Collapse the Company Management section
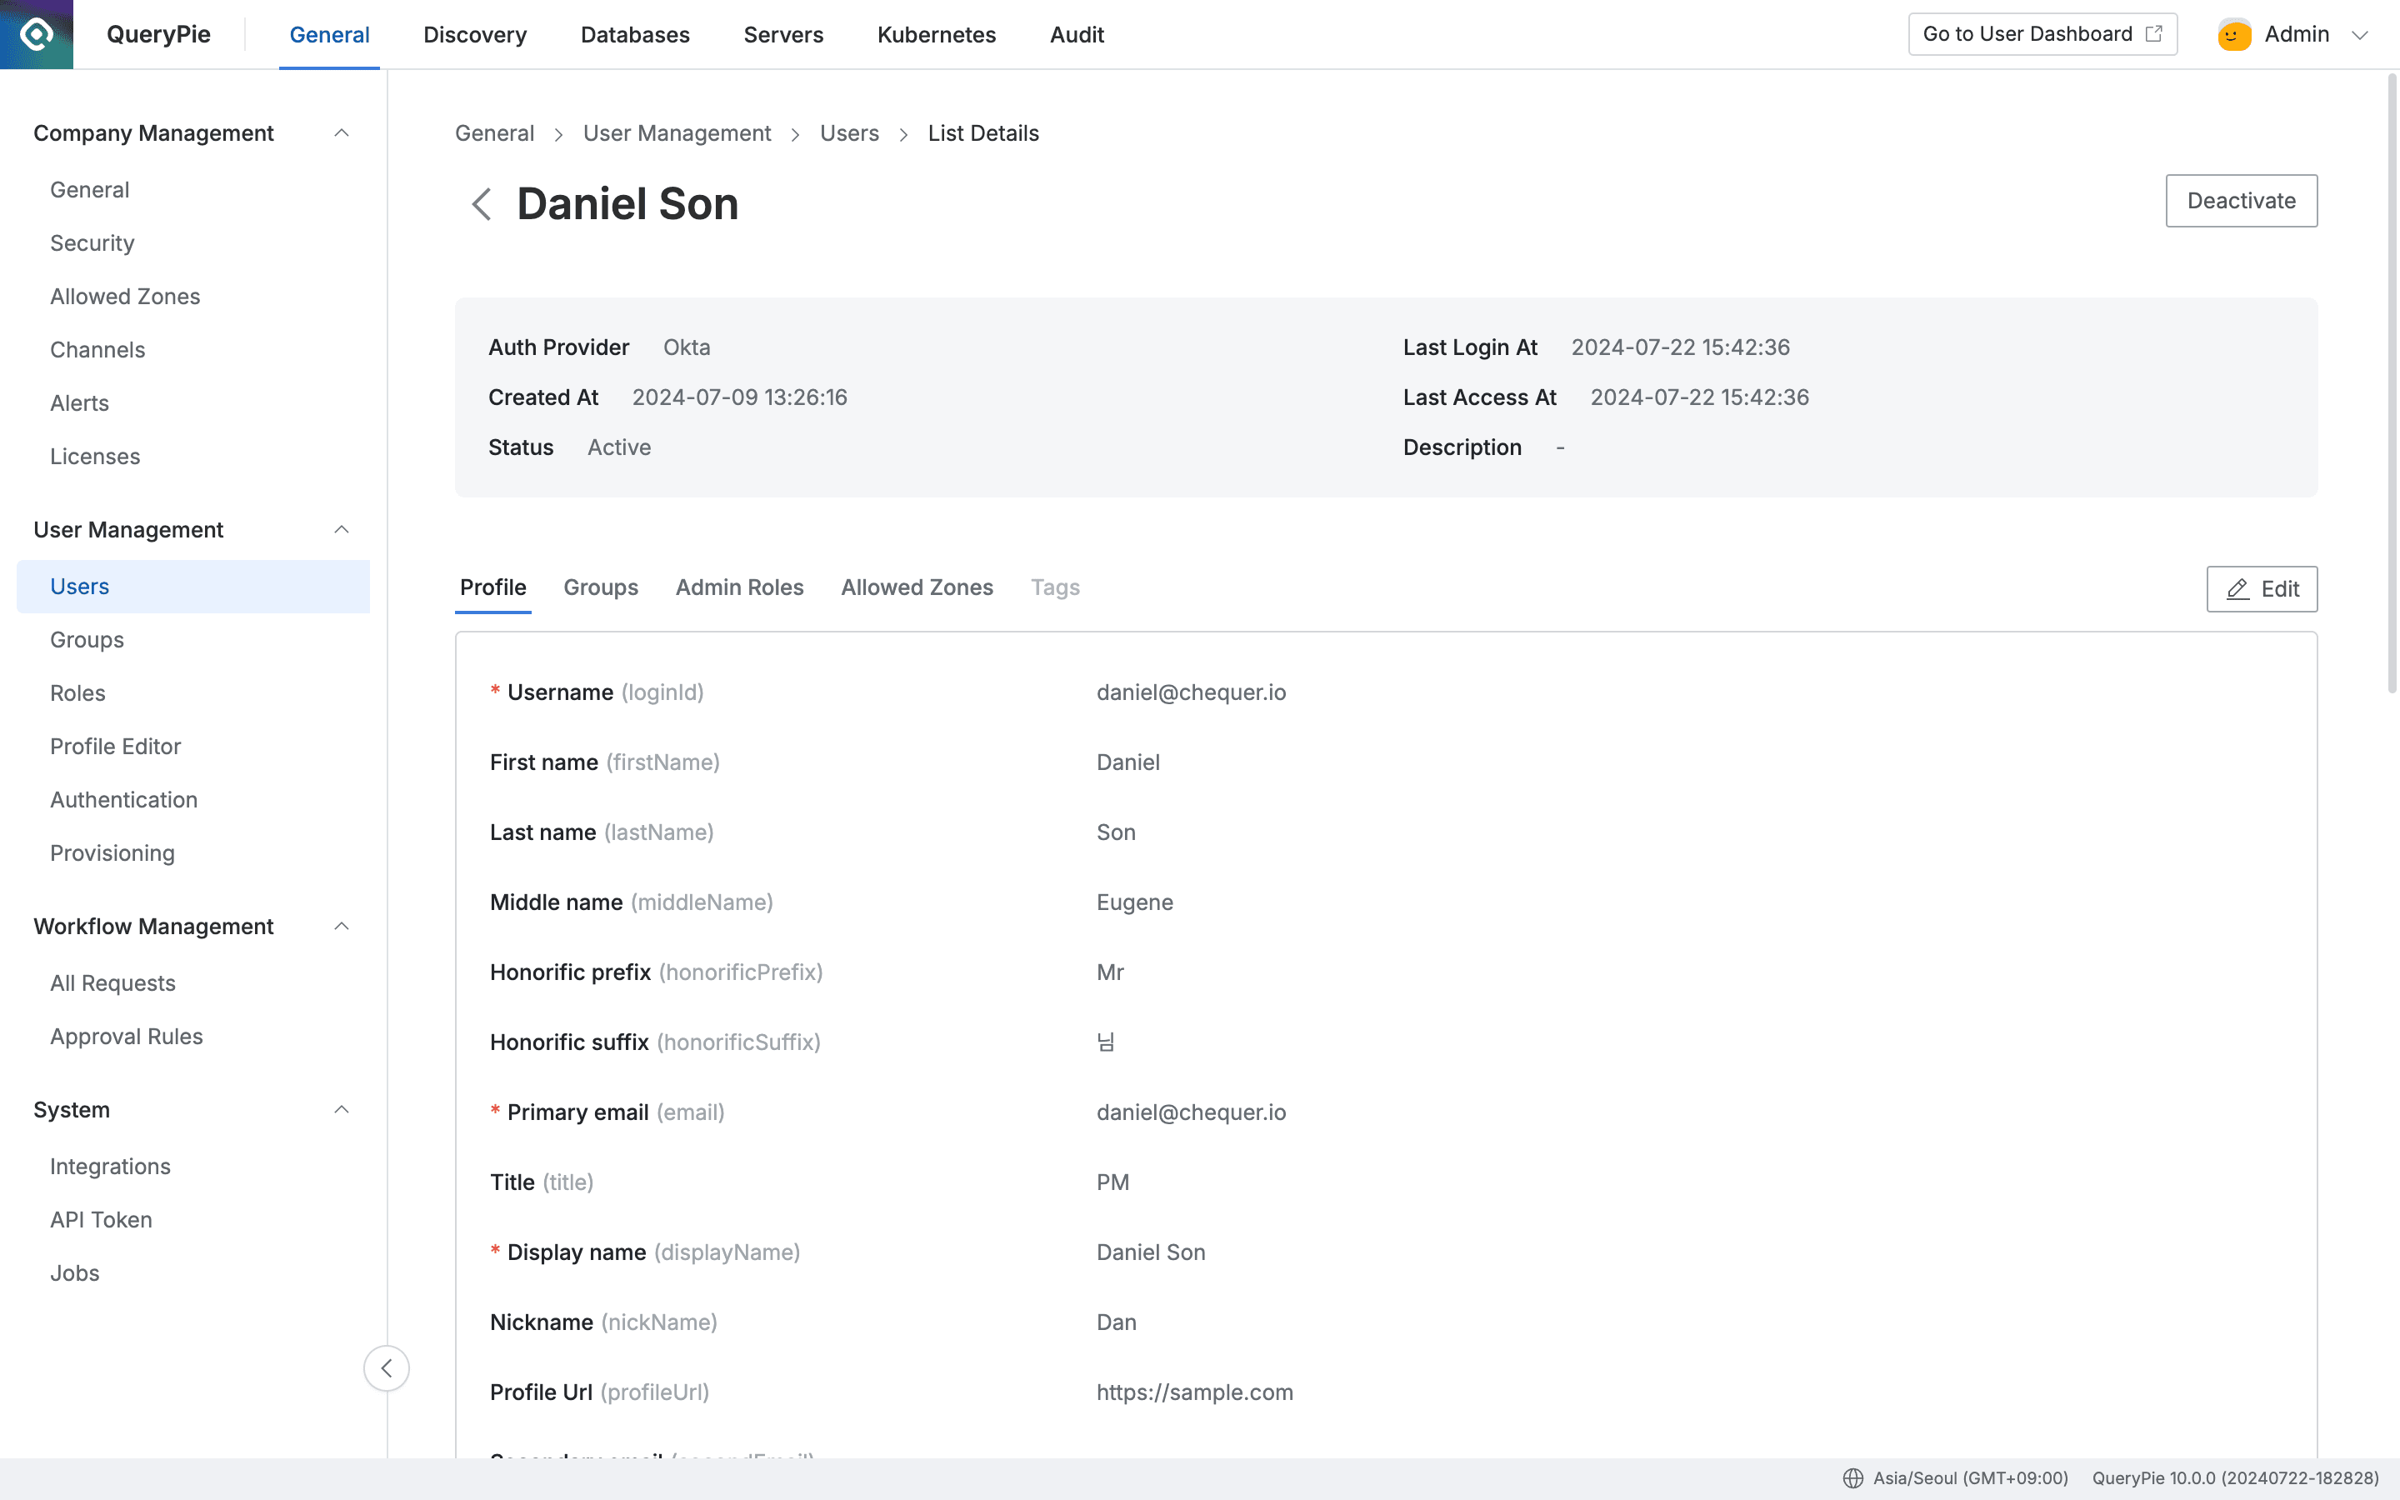 coord(342,132)
